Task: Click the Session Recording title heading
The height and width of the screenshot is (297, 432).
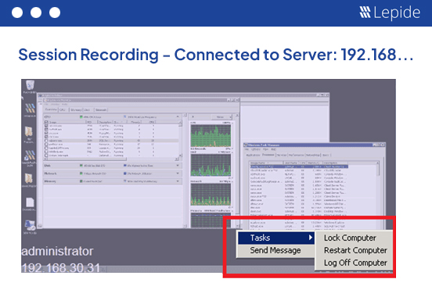Action: [x=216, y=55]
